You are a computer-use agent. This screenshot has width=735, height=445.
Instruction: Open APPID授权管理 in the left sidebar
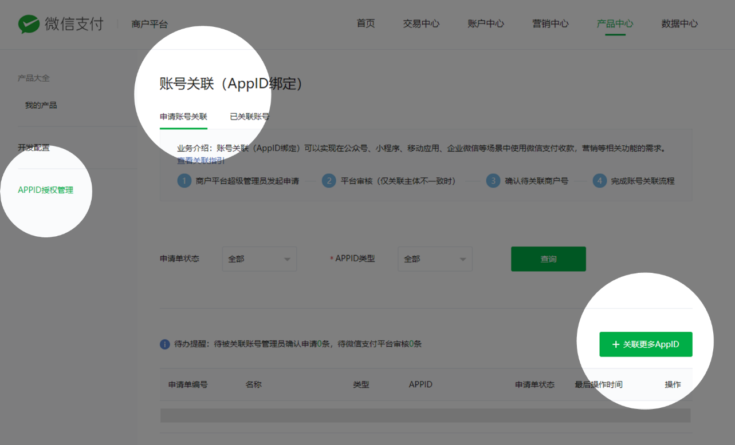[46, 190]
